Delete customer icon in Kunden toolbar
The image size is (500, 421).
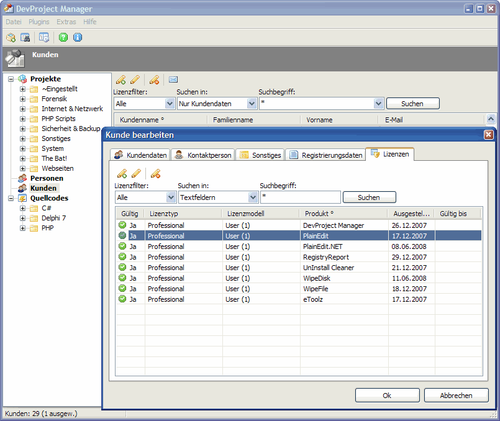pos(154,79)
